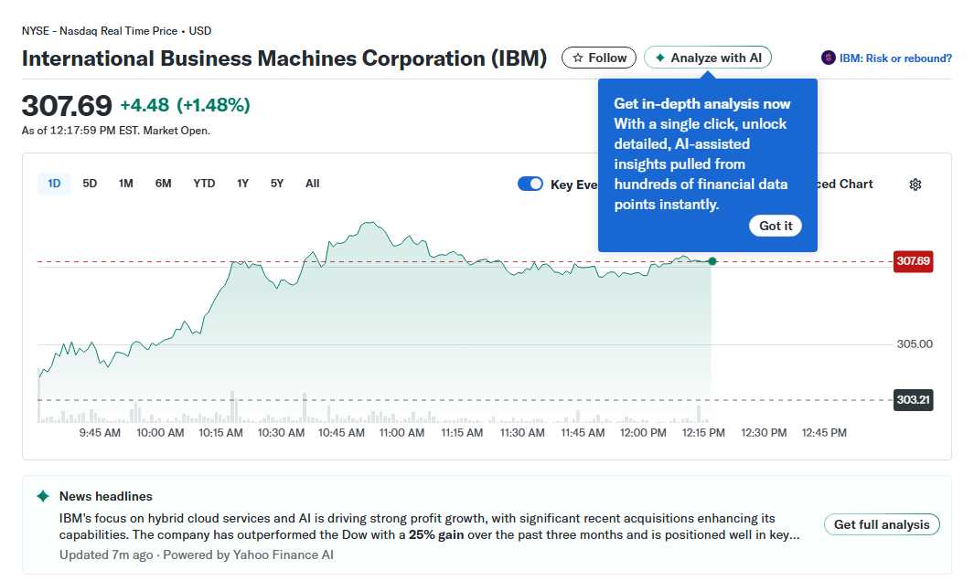
Task: Click the News headlines sparkle icon
Action: (x=43, y=496)
